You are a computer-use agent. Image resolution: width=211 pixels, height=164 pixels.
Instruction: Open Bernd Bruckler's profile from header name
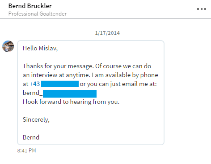coord(30,6)
